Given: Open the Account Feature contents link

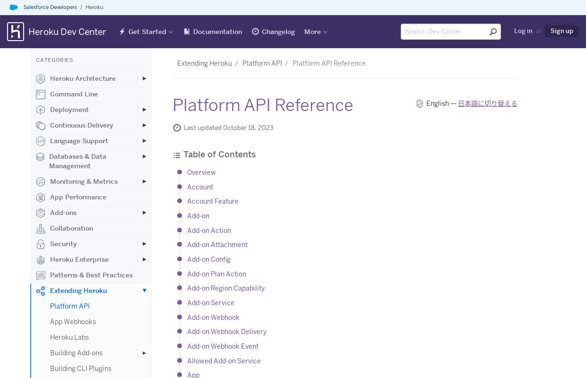Looking at the screenshot, I should 213,201.
